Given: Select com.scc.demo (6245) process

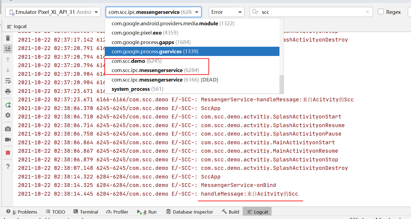Looking at the screenshot, I should click(192, 61).
